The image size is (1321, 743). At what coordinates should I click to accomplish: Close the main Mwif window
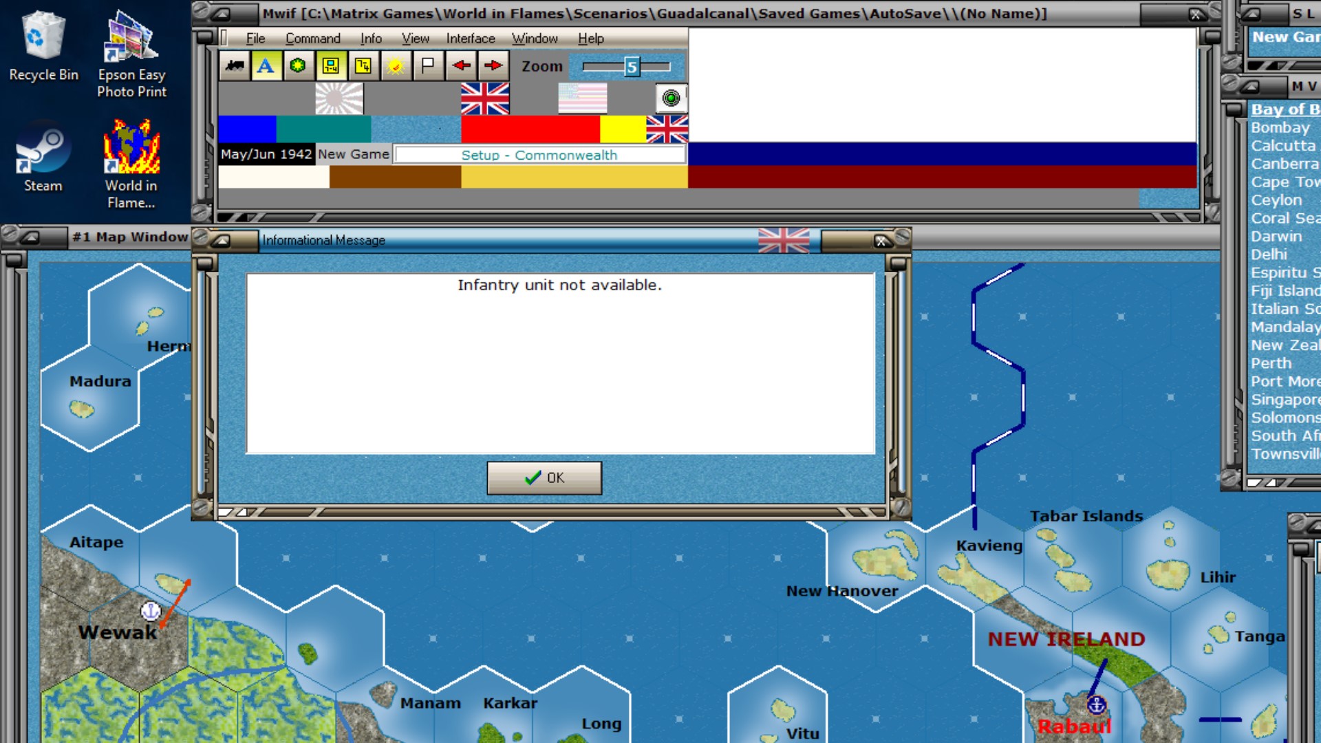tap(1196, 14)
